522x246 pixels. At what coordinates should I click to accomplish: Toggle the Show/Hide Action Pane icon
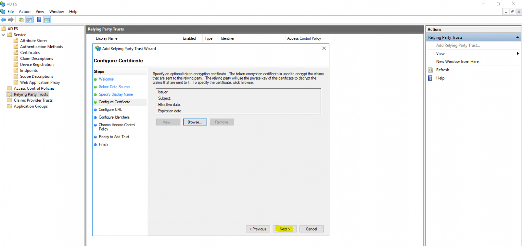tap(47, 19)
